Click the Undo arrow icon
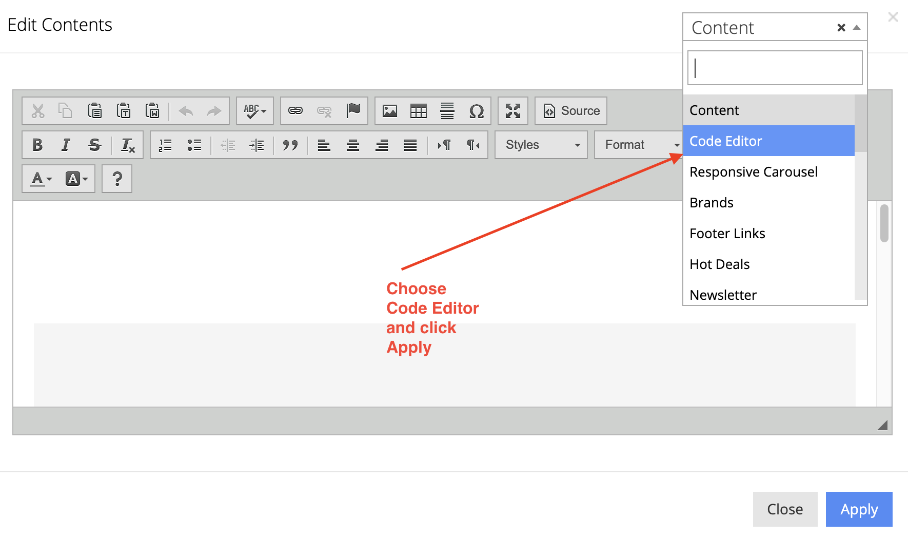The width and height of the screenshot is (908, 538). click(x=185, y=110)
